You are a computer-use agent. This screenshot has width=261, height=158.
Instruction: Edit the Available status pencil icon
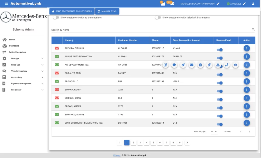(244, 4)
